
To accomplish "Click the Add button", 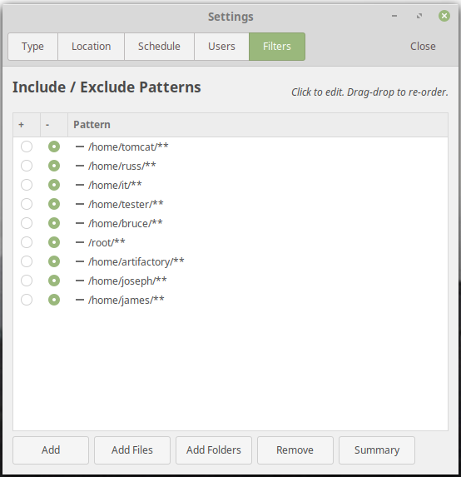I will 51,450.
